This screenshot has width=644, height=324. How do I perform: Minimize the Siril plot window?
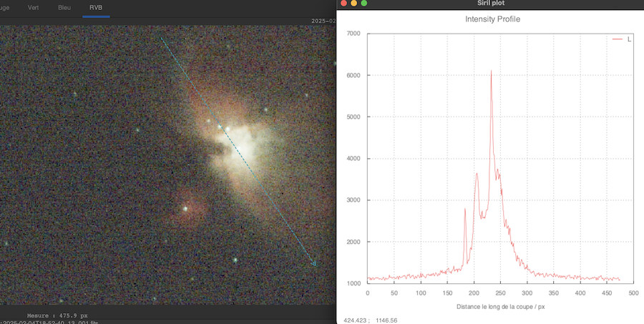click(353, 4)
